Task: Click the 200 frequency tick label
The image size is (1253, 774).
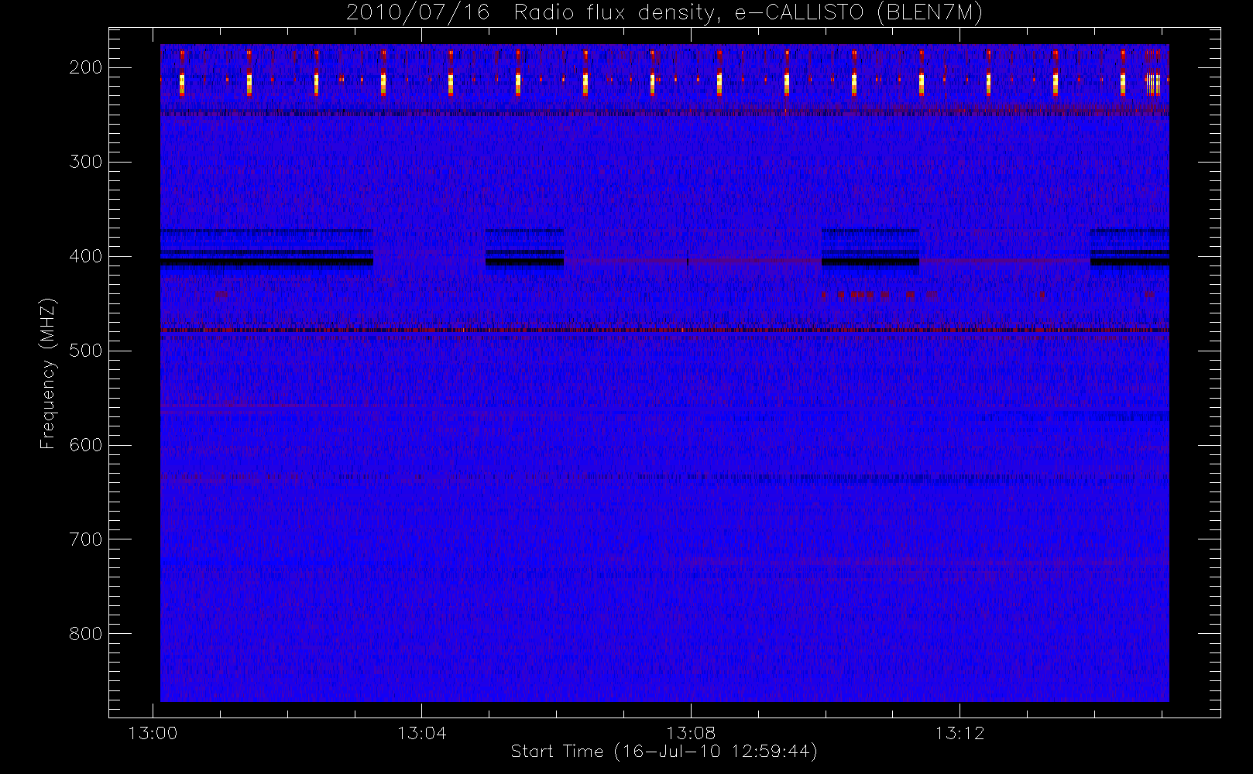Action: coord(86,67)
